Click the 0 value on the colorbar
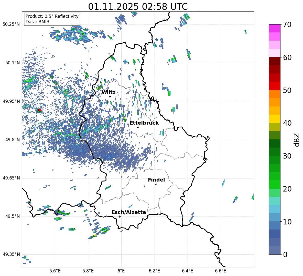This screenshot has width=303, height=276. 285,254
